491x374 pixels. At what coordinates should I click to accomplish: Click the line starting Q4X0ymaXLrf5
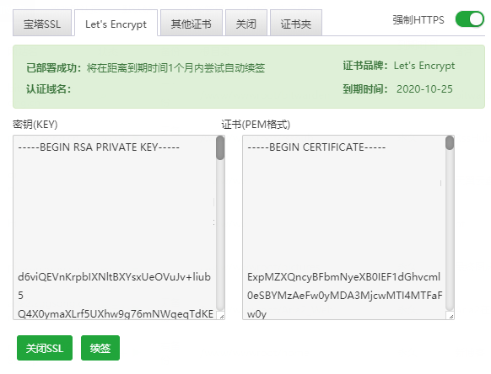coord(116,313)
